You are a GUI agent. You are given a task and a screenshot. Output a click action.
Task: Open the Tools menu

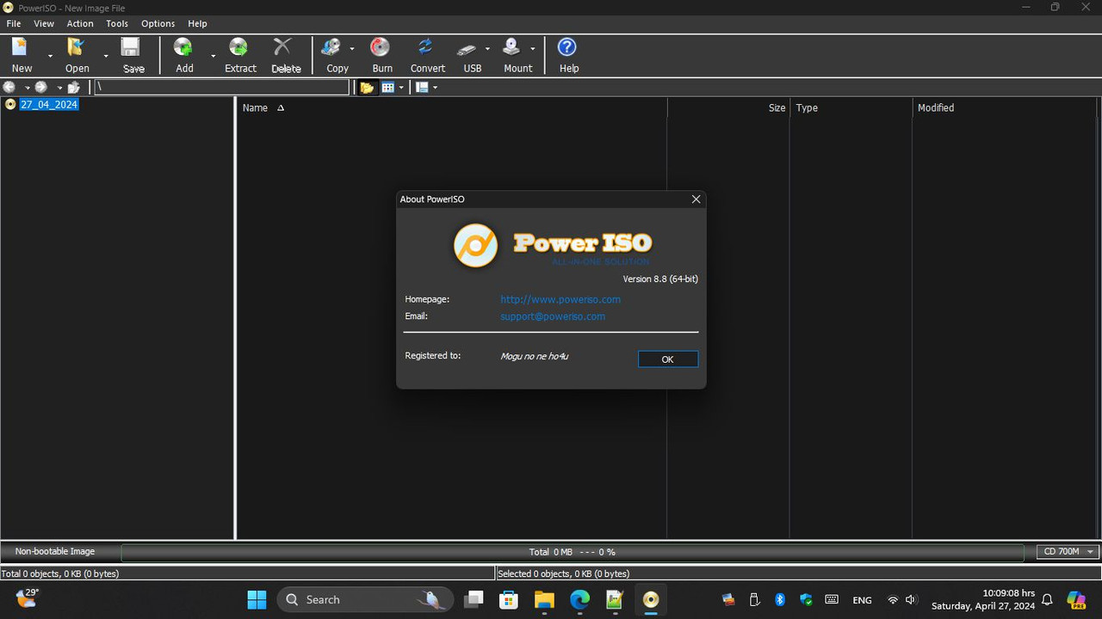(x=117, y=23)
